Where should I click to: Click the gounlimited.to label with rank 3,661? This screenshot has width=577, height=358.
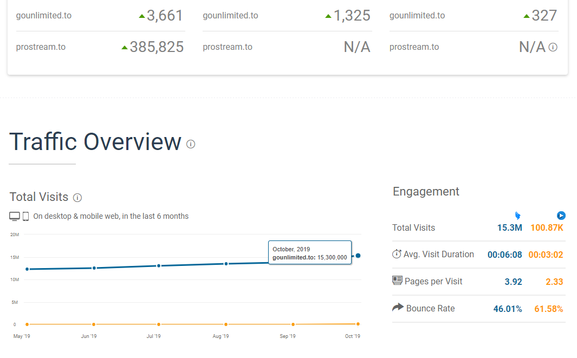44,16
